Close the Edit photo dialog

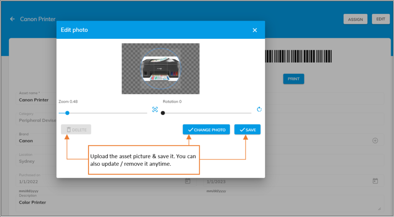click(255, 30)
